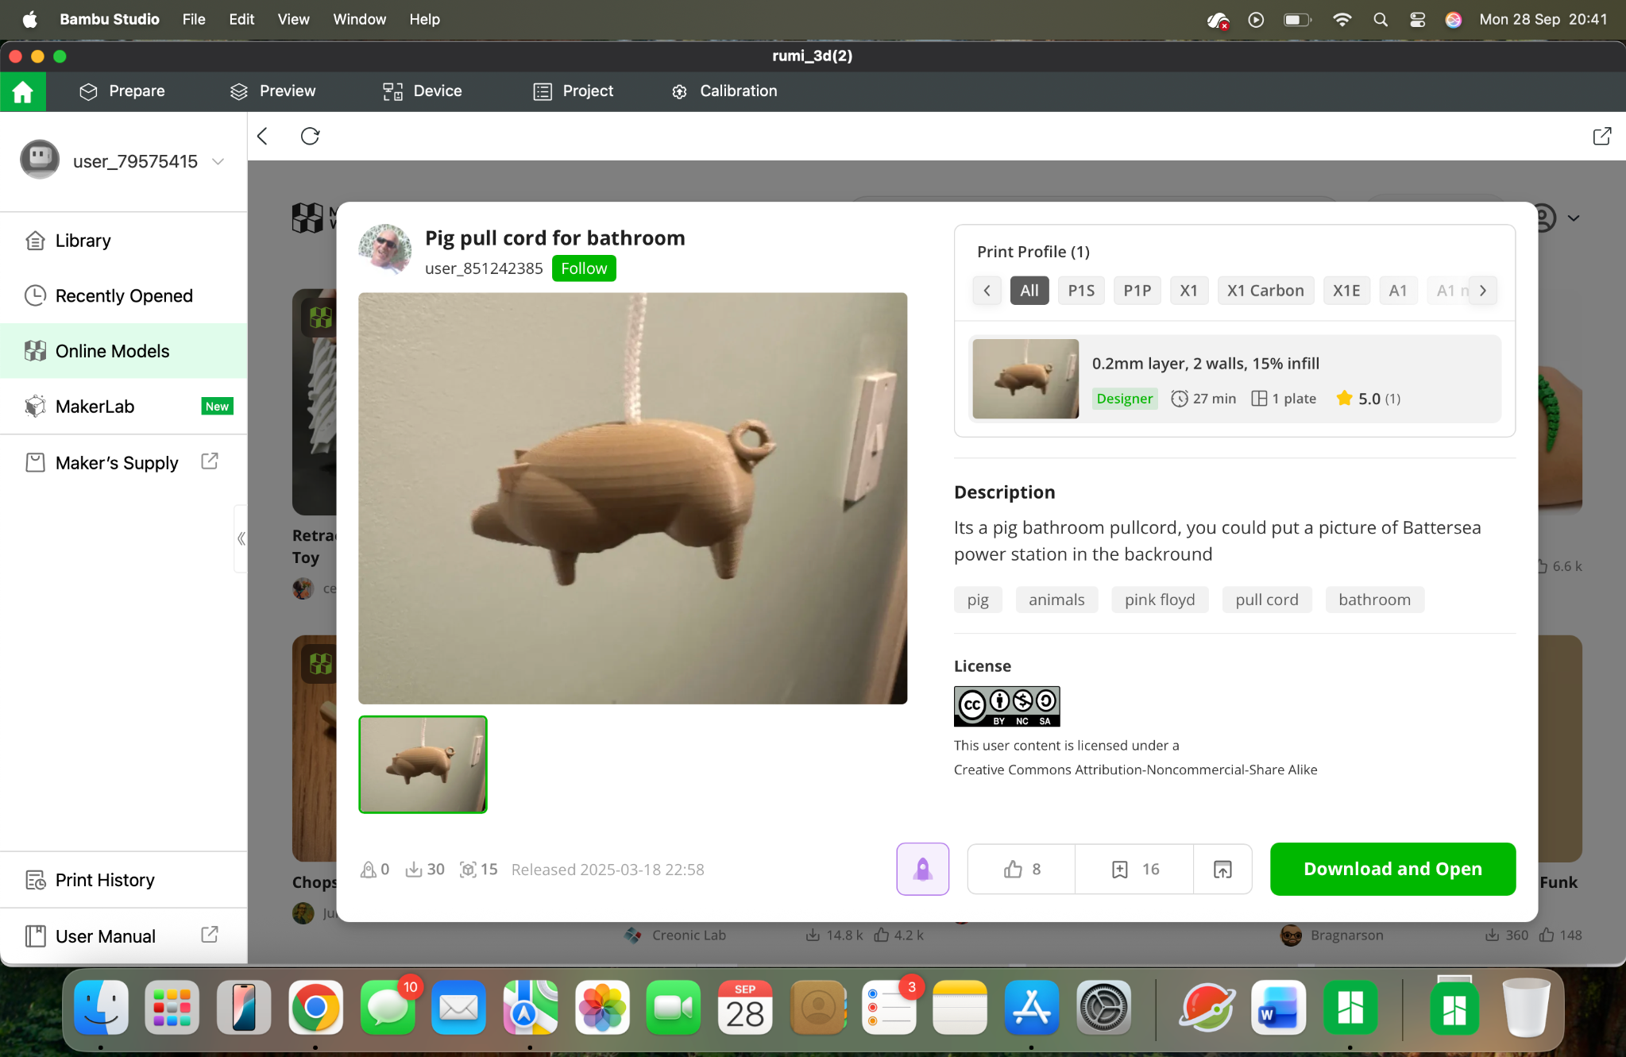
Task: Click Download and Open
Action: pos(1392,869)
